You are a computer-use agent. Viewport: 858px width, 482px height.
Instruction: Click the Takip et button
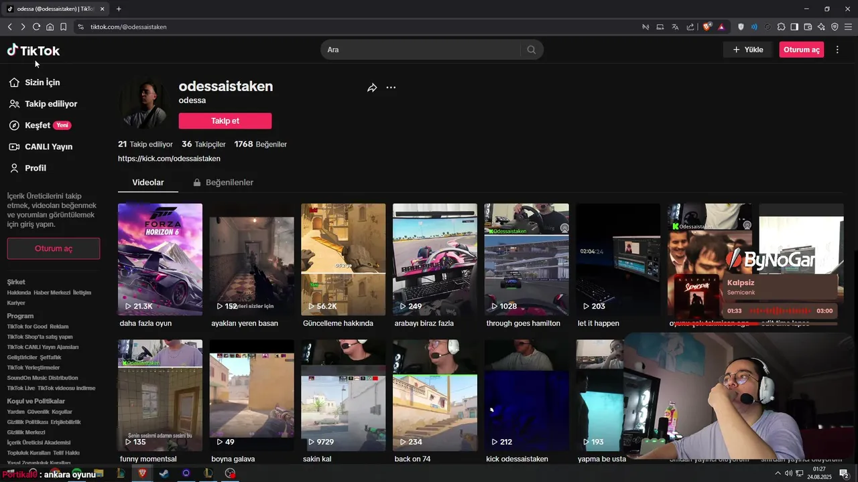[x=225, y=120]
